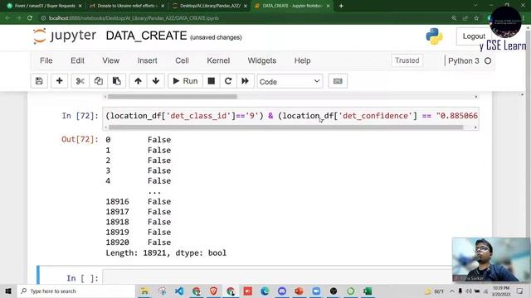
Task: Open the Kernel menu
Action: point(218,60)
